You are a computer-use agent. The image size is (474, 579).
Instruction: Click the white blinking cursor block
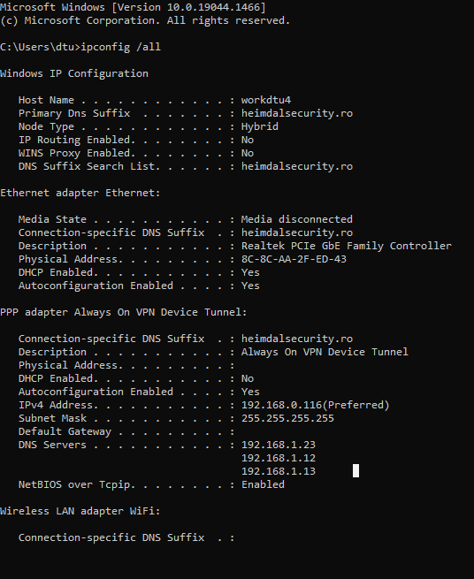[x=355, y=471]
